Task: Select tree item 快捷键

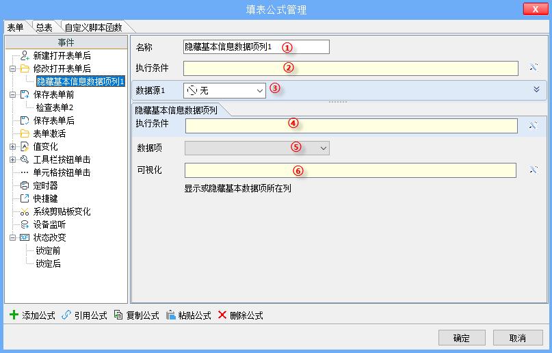Action: coord(45,198)
